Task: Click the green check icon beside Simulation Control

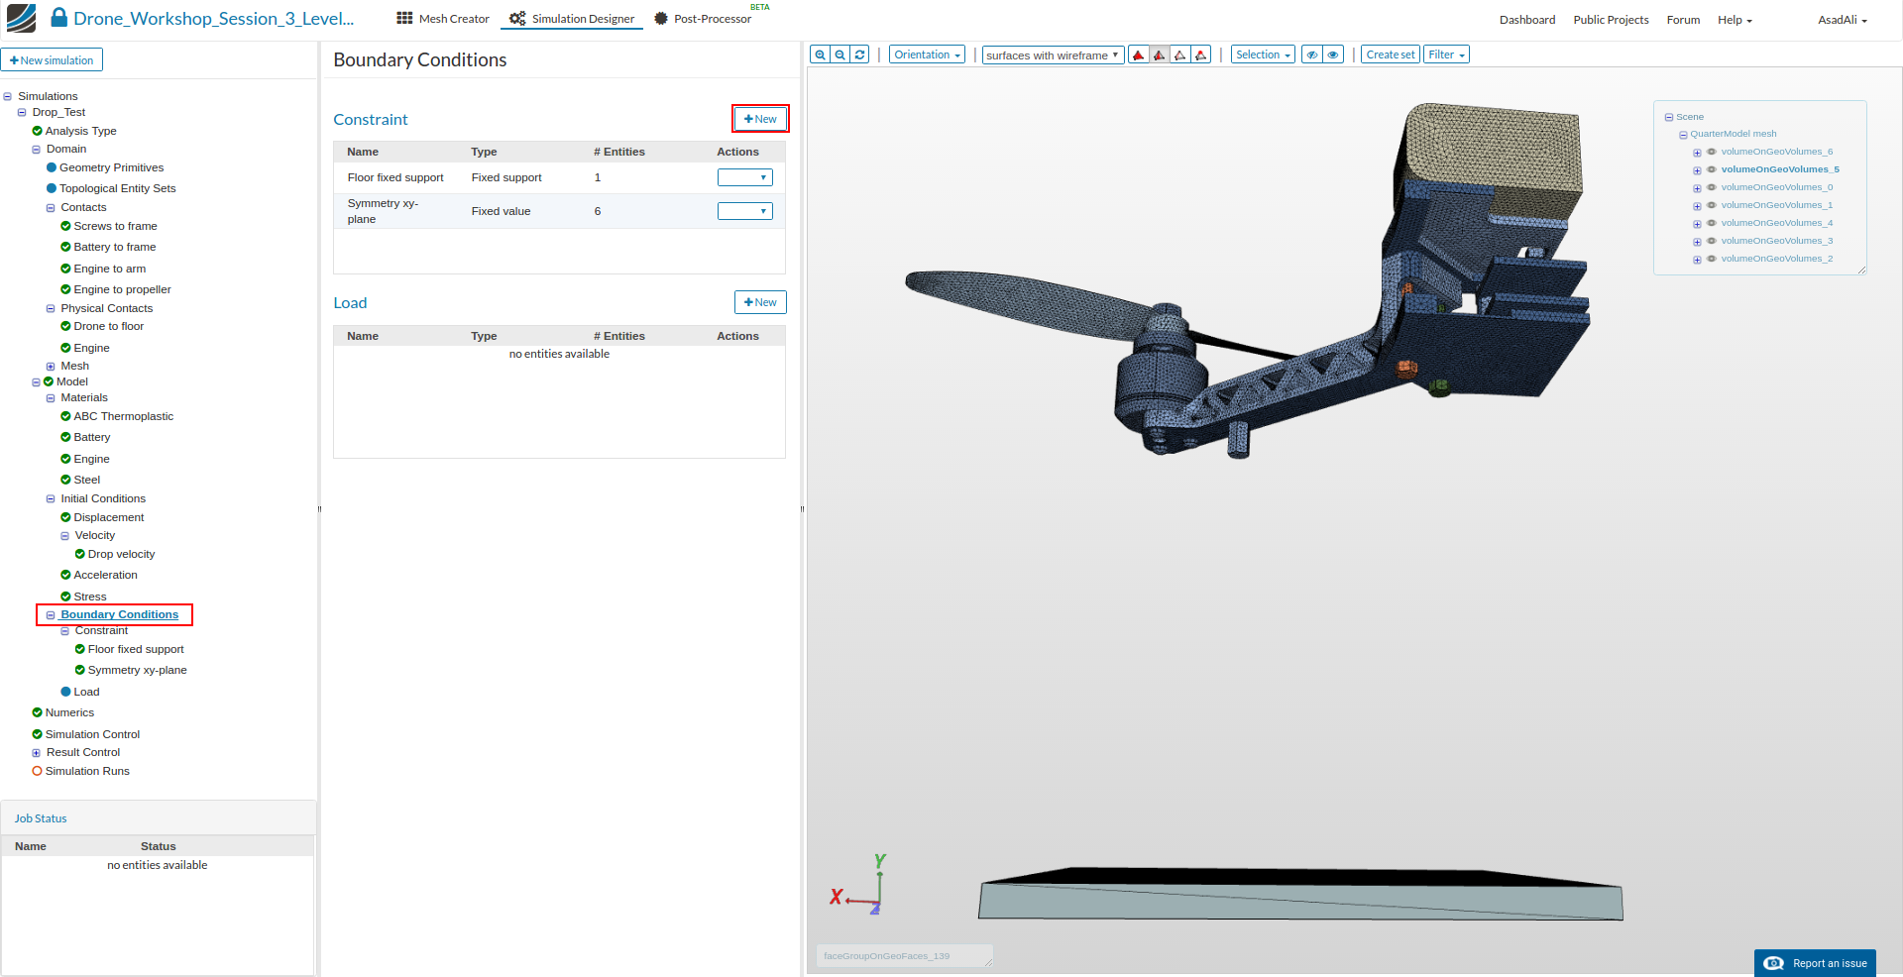Action: tap(37, 734)
